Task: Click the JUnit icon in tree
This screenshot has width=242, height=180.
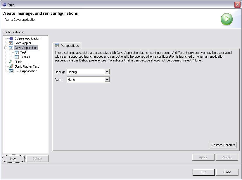Action: [11, 62]
